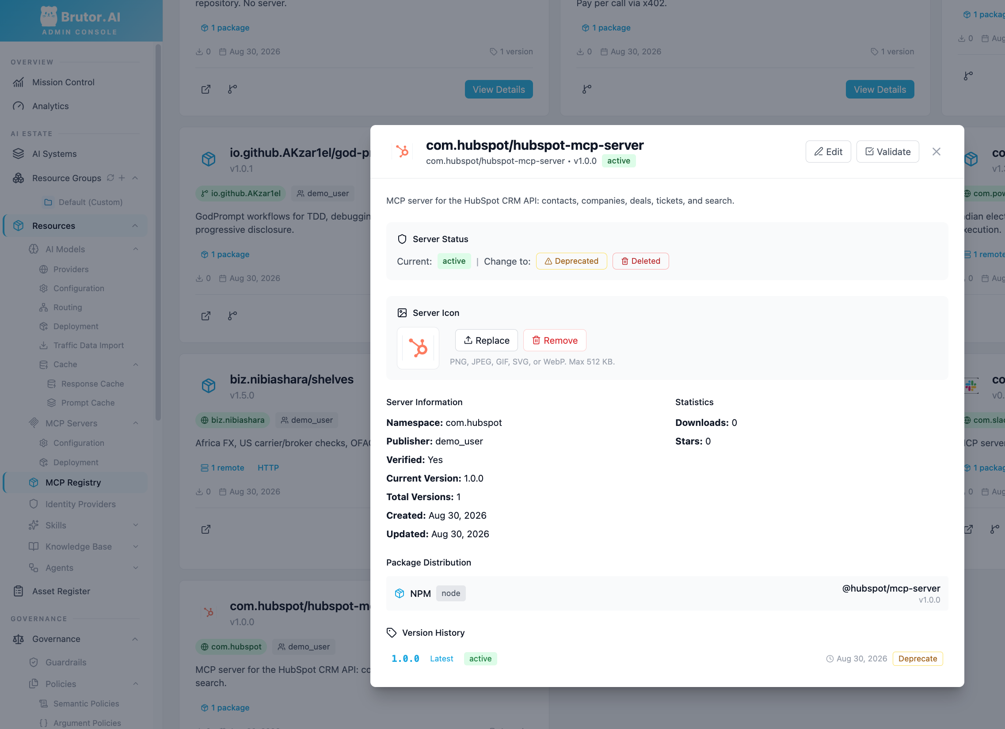Screen dimensions: 1005x729
Task: Open Traffic Data Import
Action: pos(88,345)
